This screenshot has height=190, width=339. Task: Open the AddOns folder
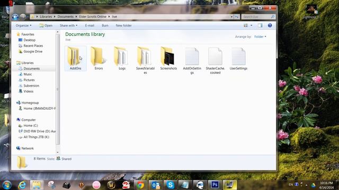pyautogui.click(x=75, y=58)
